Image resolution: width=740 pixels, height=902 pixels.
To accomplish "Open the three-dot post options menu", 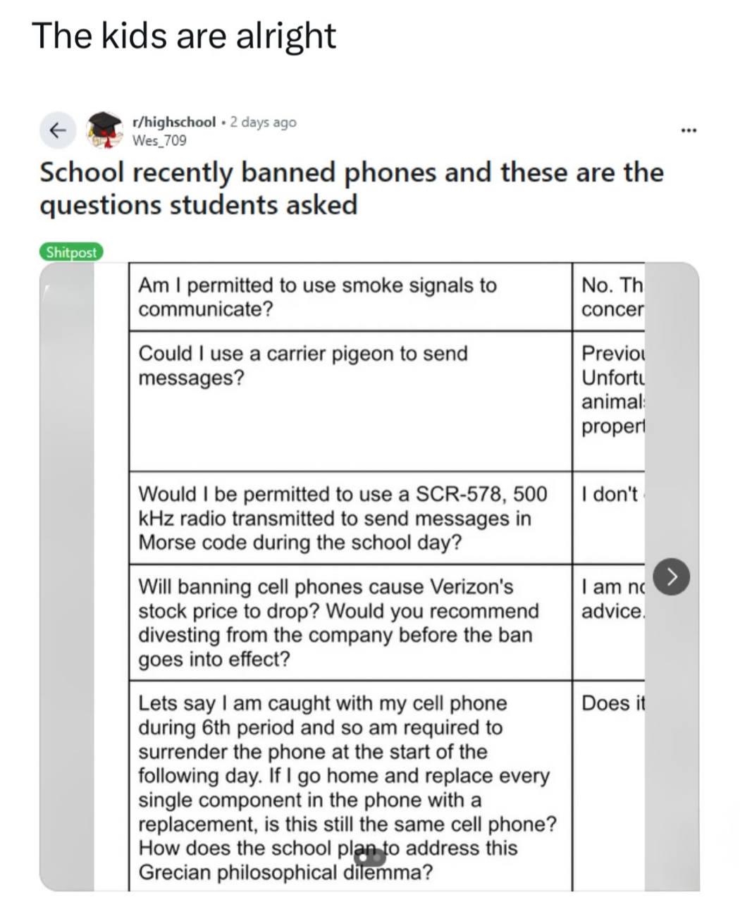I will coord(689,130).
